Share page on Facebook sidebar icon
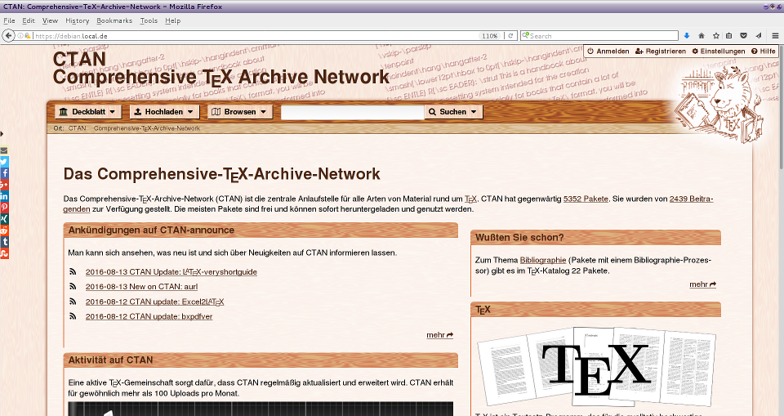The image size is (784, 416). [x=4, y=173]
